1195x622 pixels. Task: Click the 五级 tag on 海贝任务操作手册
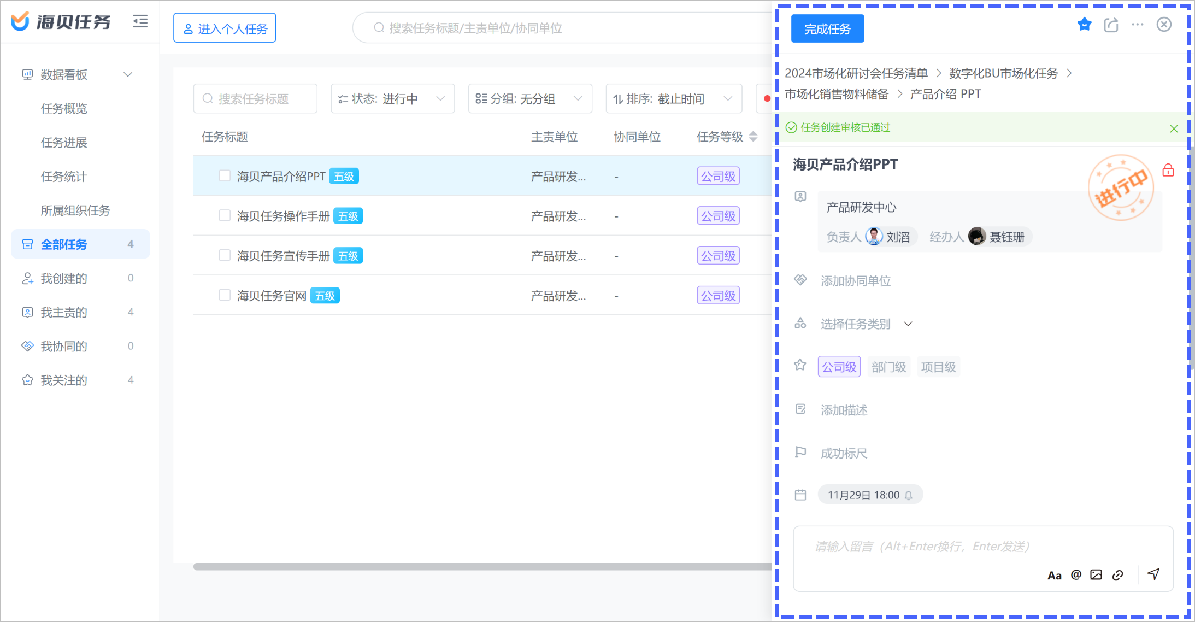click(x=348, y=216)
